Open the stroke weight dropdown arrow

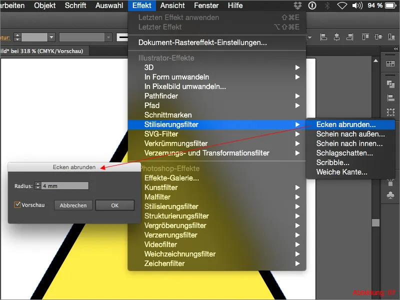tap(51, 37)
